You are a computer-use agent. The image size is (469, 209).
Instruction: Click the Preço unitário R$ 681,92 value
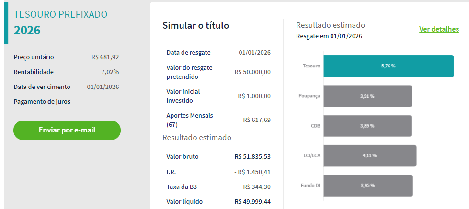point(105,57)
